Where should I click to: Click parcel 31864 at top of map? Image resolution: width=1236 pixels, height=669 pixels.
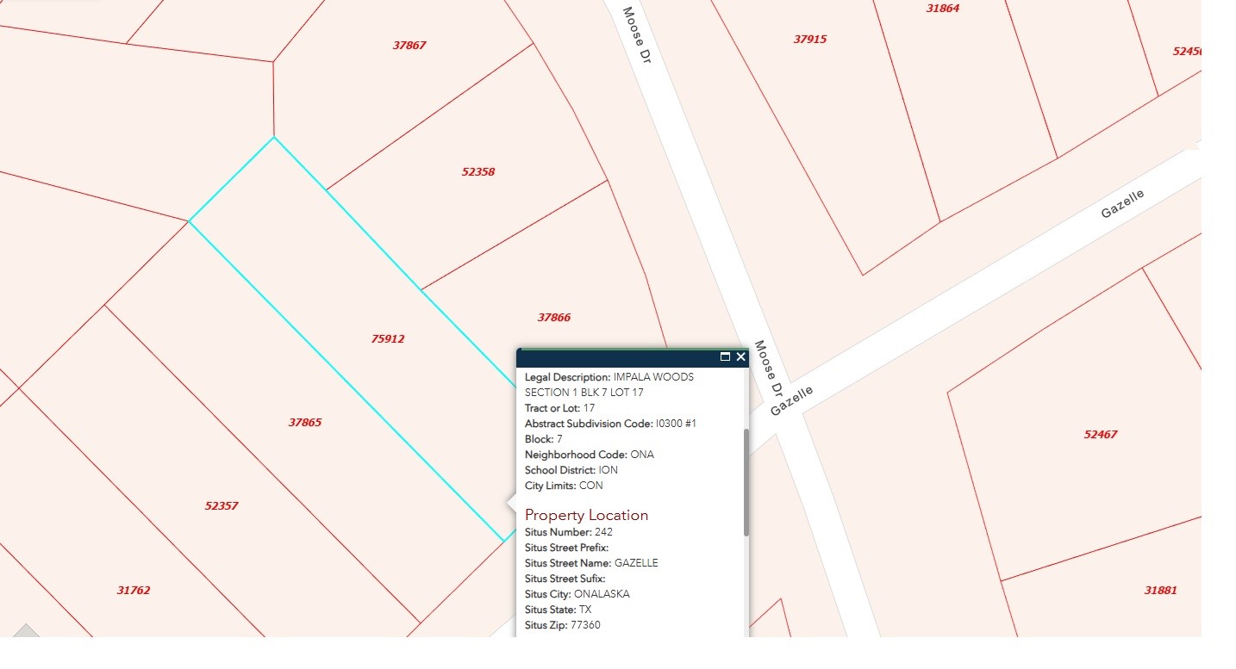(943, 9)
